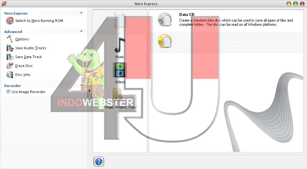Click the Recorder section header
The image size is (307, 169).
pos(12,86)
